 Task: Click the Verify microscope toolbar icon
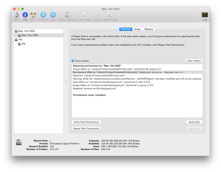17,15
